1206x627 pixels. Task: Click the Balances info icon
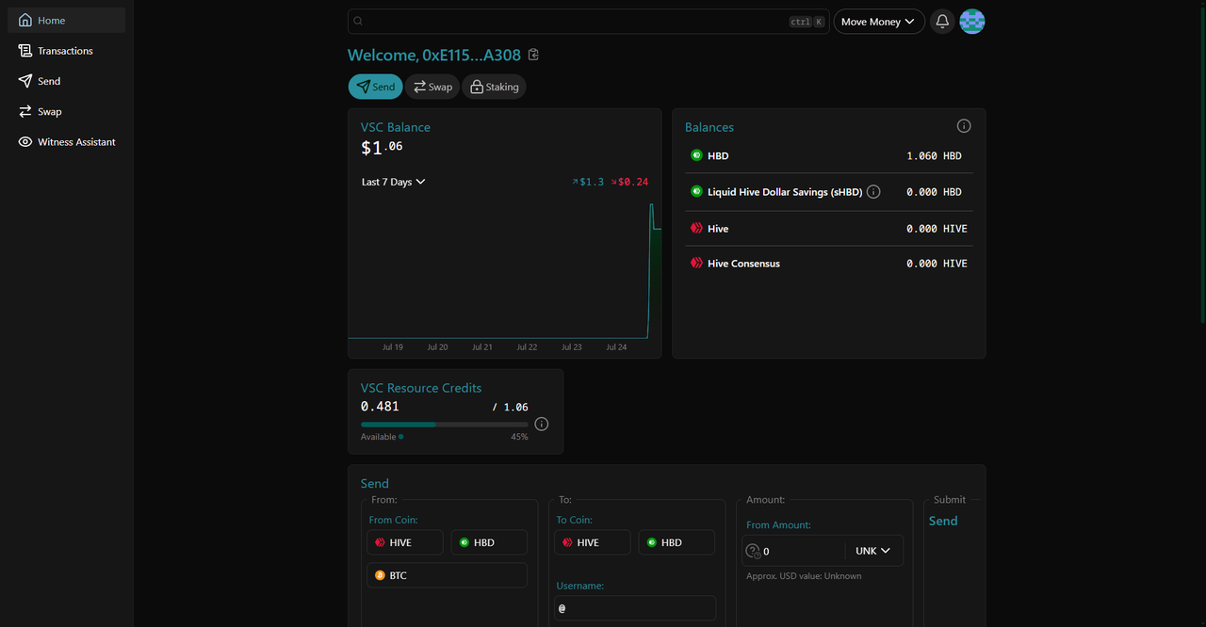[964, 126]
